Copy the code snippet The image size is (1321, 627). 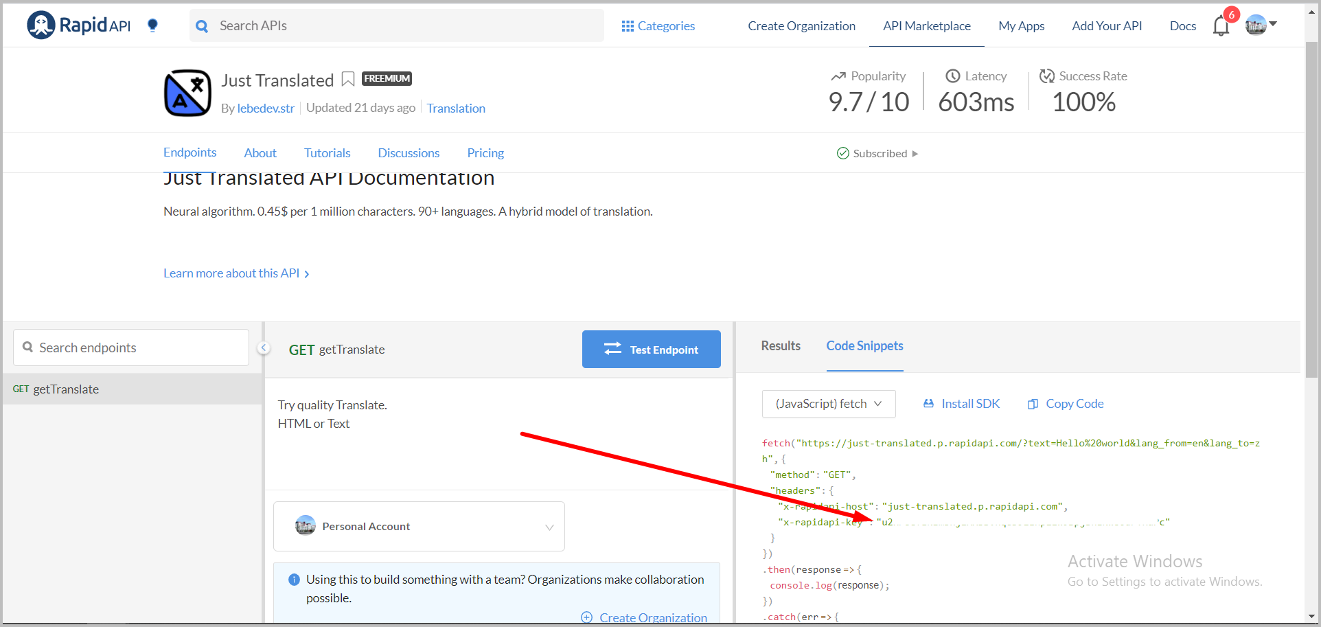1066,404
